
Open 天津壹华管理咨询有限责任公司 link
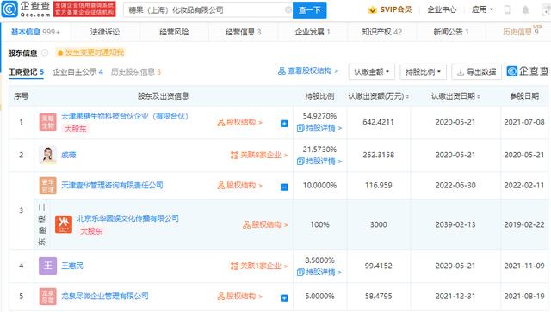(x=112, y=185)
